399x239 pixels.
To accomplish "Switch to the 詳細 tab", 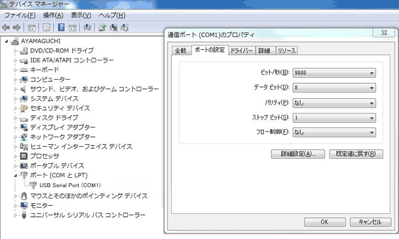I will (x=265, y=50).
